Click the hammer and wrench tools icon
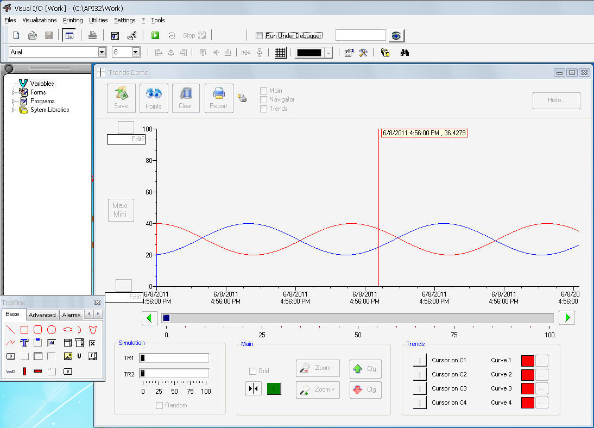 click(x=364, y=53)
